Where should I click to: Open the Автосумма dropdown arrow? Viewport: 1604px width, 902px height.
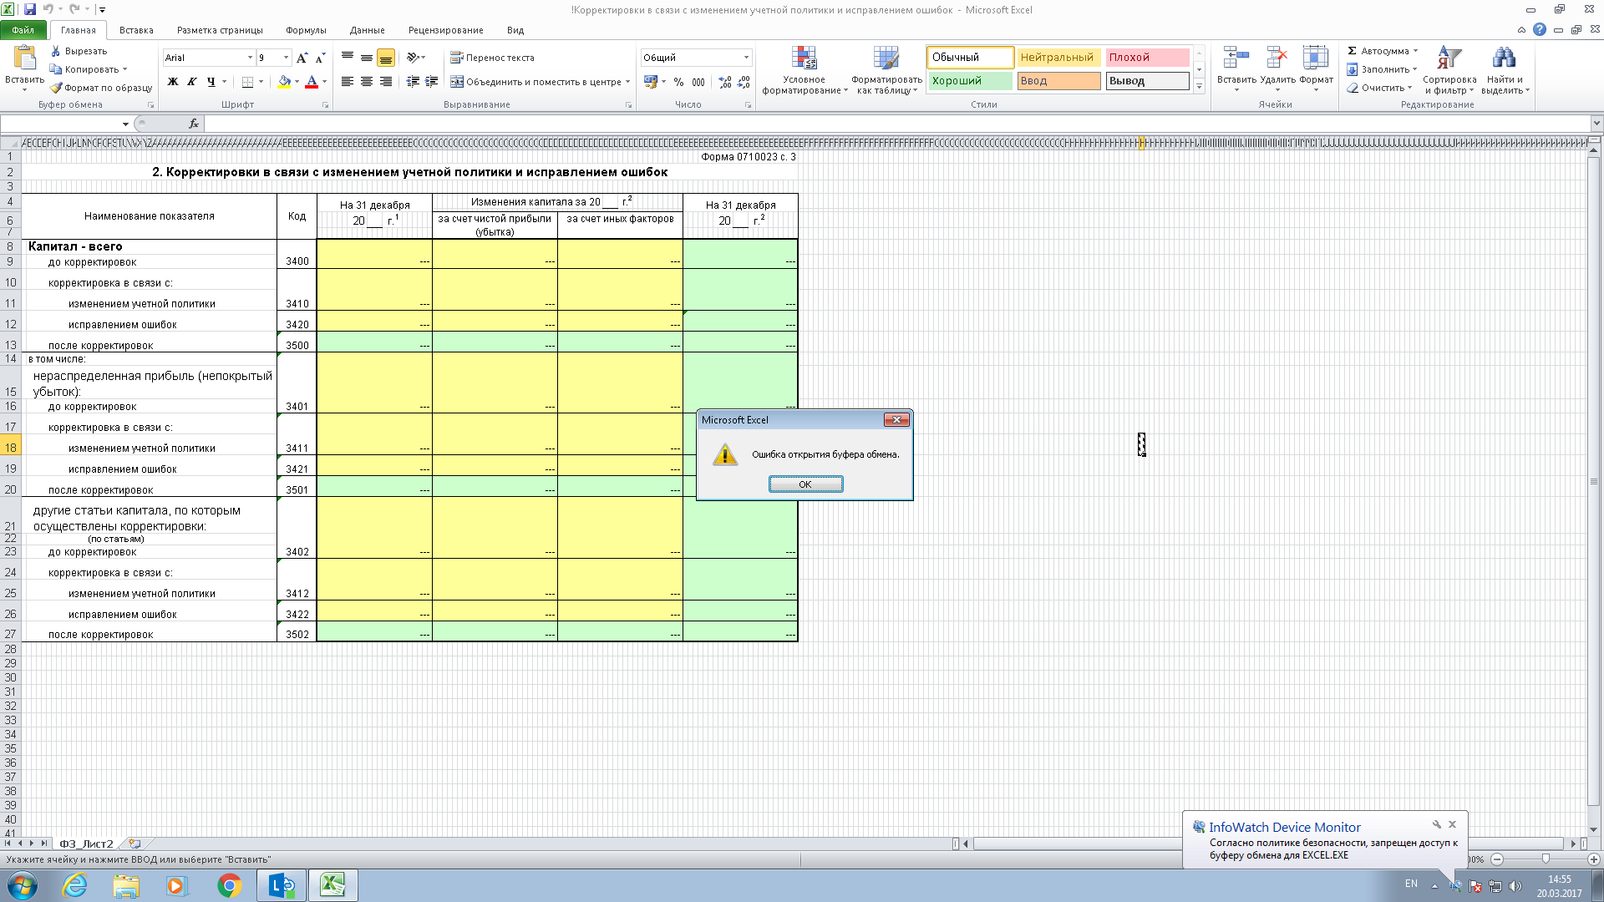[1415, 51]
